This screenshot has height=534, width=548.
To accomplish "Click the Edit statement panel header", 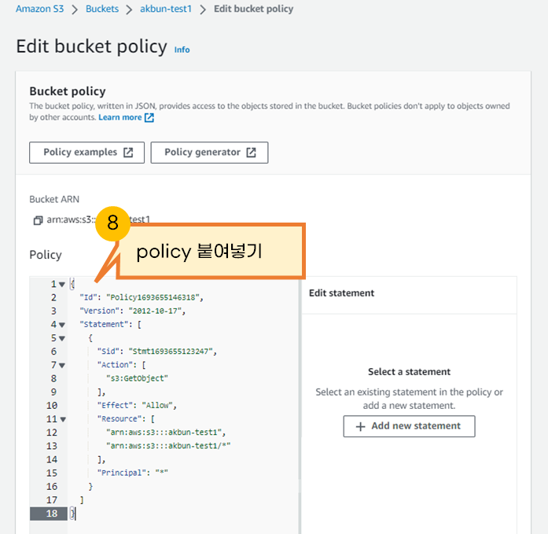I will (341, 293).
